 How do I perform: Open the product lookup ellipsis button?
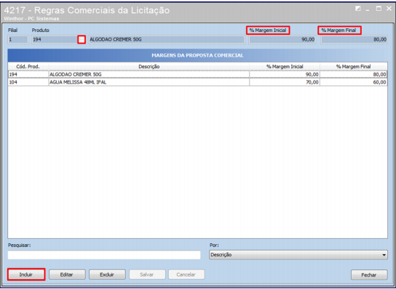(82, 39)
